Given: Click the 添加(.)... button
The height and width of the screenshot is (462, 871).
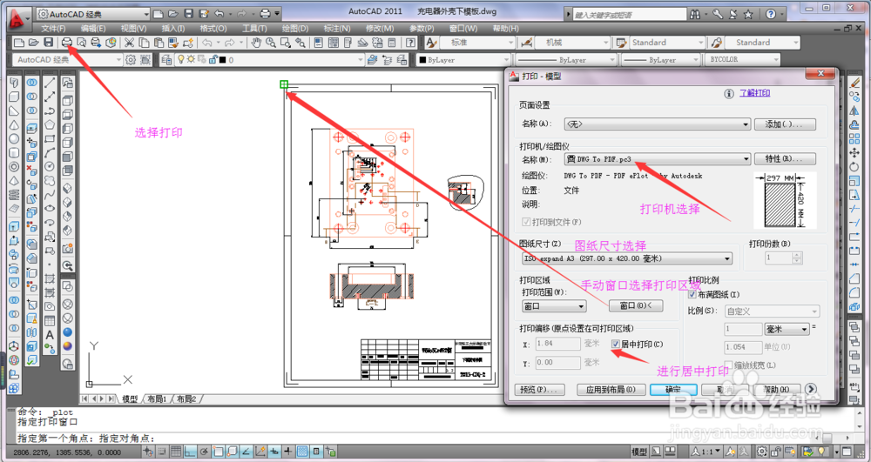Looking at the screenshot, I should [x=785, y=124].
